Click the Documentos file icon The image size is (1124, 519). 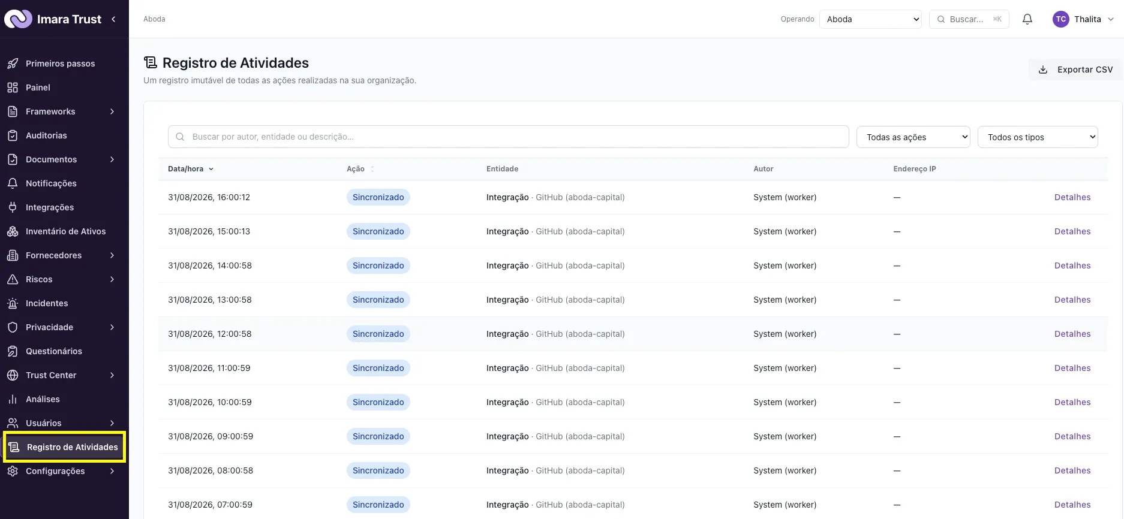click(x=13, y=159)
